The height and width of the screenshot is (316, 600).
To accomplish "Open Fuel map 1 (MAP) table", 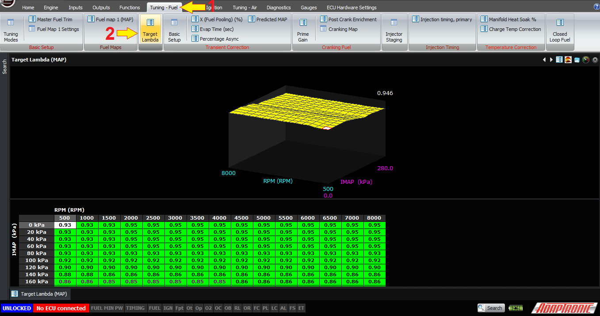I will [110, 19].
